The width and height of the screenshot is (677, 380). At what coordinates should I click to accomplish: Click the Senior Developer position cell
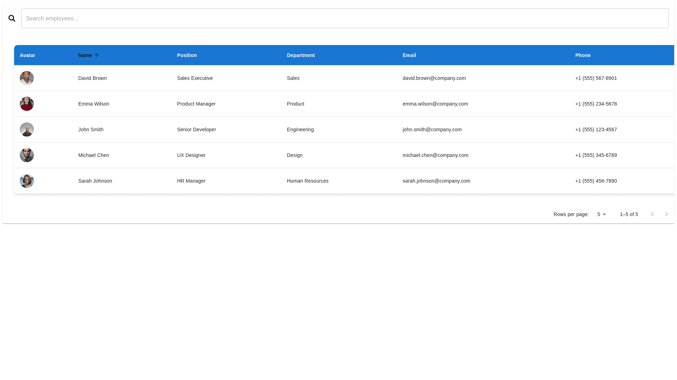196,129
